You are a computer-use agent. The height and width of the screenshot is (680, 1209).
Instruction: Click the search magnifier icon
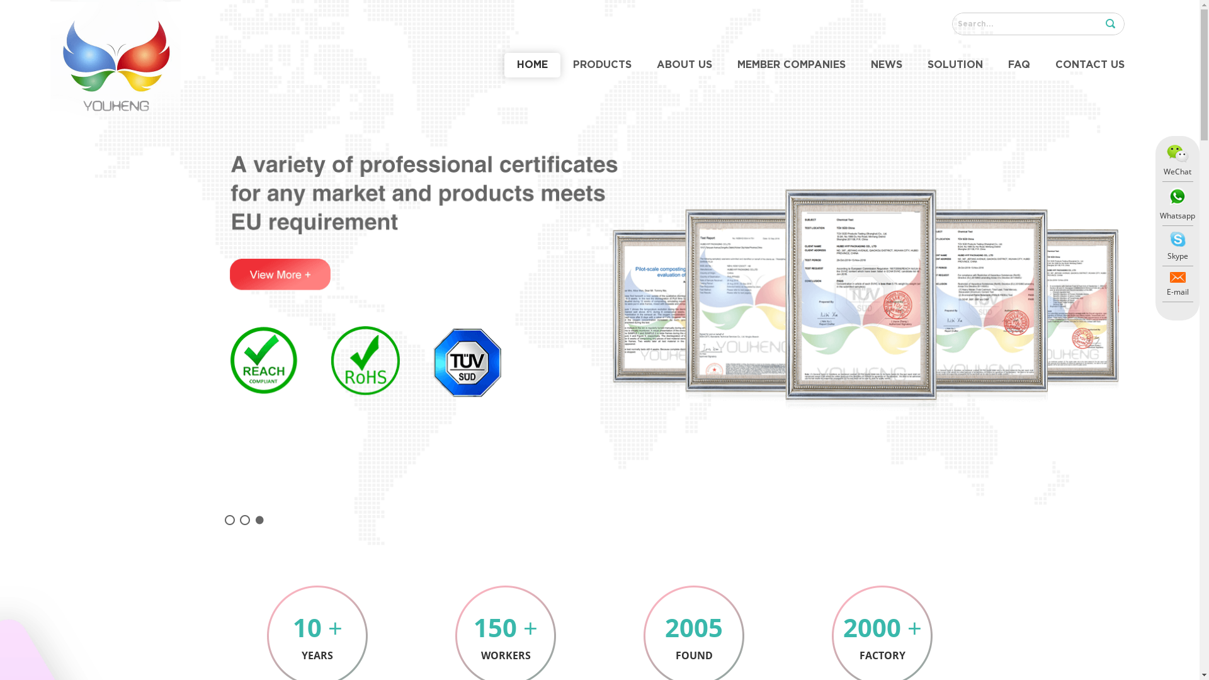(x=1110, y=24)
